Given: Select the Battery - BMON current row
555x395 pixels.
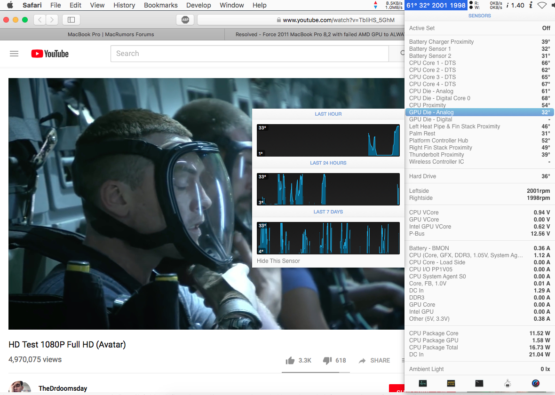Looking at the screenshot, I should pos(480,248).
